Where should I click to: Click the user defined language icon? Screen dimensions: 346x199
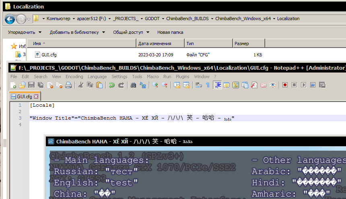point(227,85)
